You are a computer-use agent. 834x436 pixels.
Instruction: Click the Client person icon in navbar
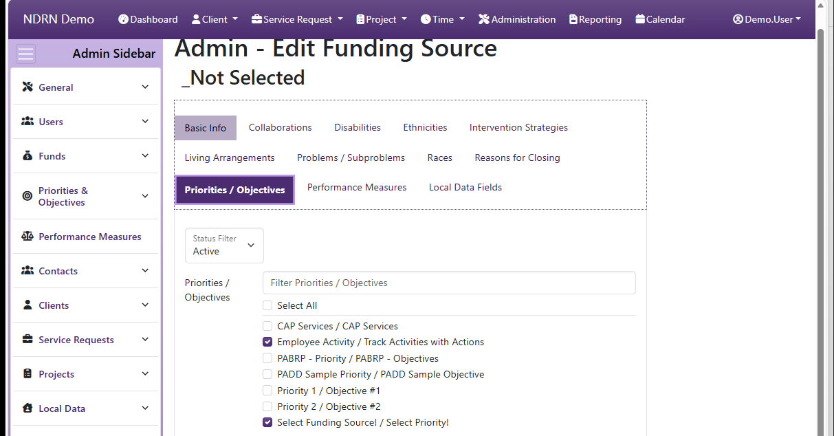pos(196,19)
